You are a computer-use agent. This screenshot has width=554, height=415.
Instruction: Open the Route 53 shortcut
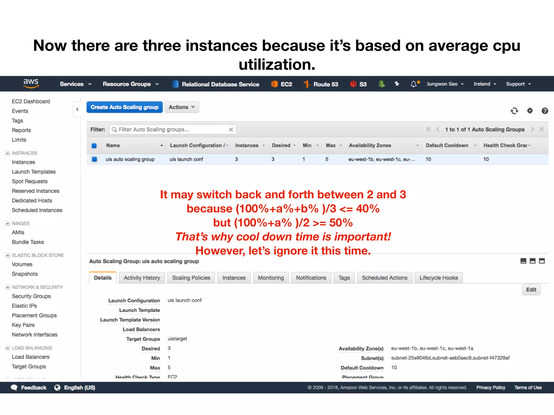click(x=321, y=84)
